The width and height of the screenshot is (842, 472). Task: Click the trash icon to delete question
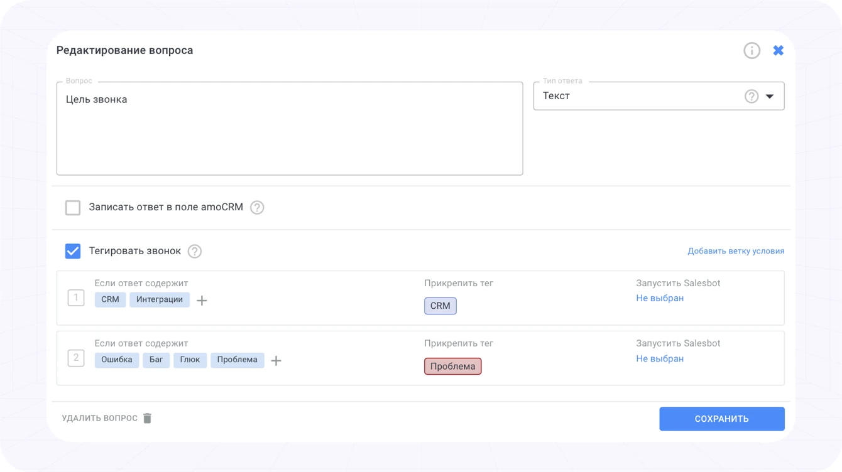click(147, 418)
